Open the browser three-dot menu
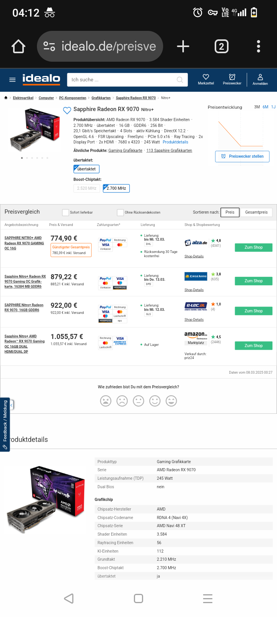277x617 pixels. pyautogui.click(x=259, y=47)
